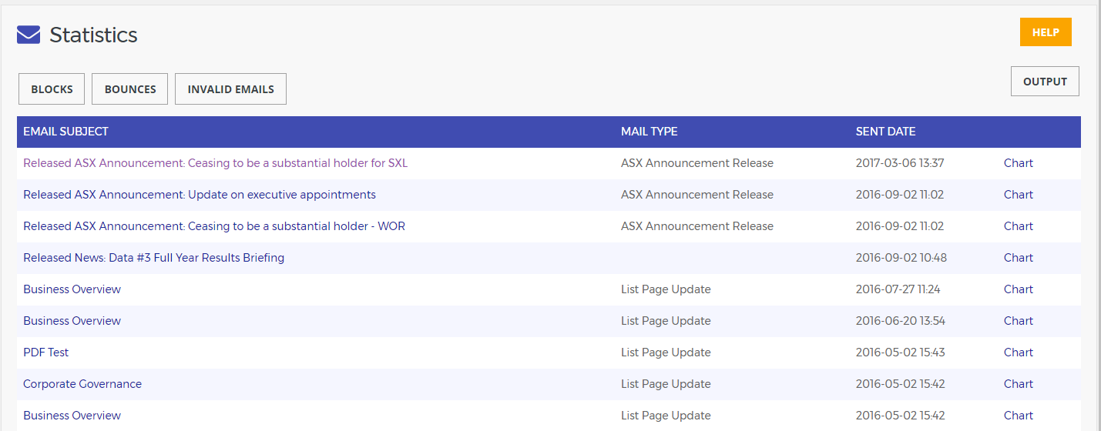Click the envelope icon beside Statistics
The image size is (1101, 431).
pyautogui.click(x=29, y=35)
